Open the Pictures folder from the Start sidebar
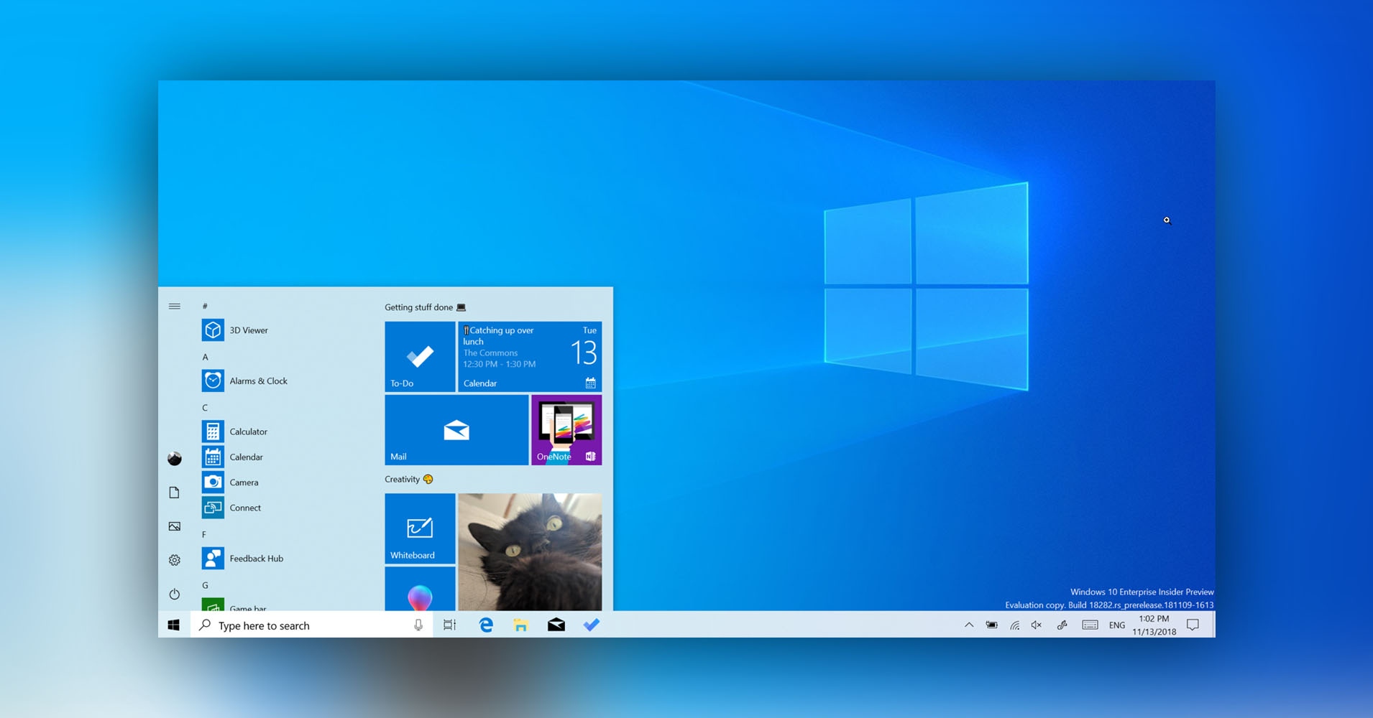Image resolution: width=1373 pixels, height=718 pixels. (x=174, y=526)
